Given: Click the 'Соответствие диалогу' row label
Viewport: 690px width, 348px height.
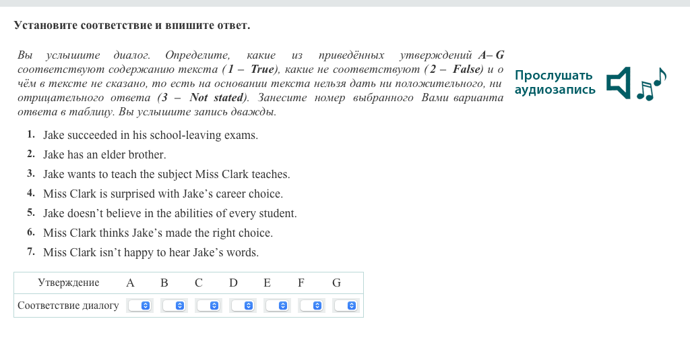Looking at the screenshot, I should coord(68,306).
